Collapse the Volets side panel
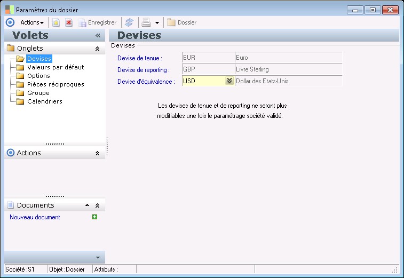Screen dimensions: 404x278 tap(98, 35)
